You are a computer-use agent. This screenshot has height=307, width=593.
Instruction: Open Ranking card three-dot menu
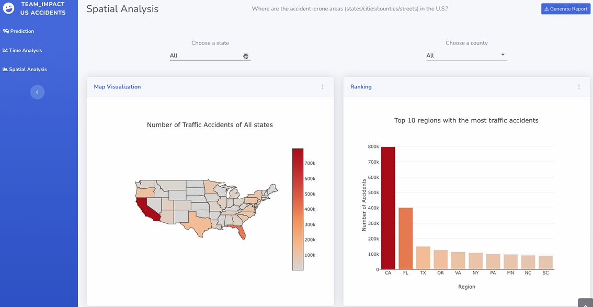coord(579,87)
